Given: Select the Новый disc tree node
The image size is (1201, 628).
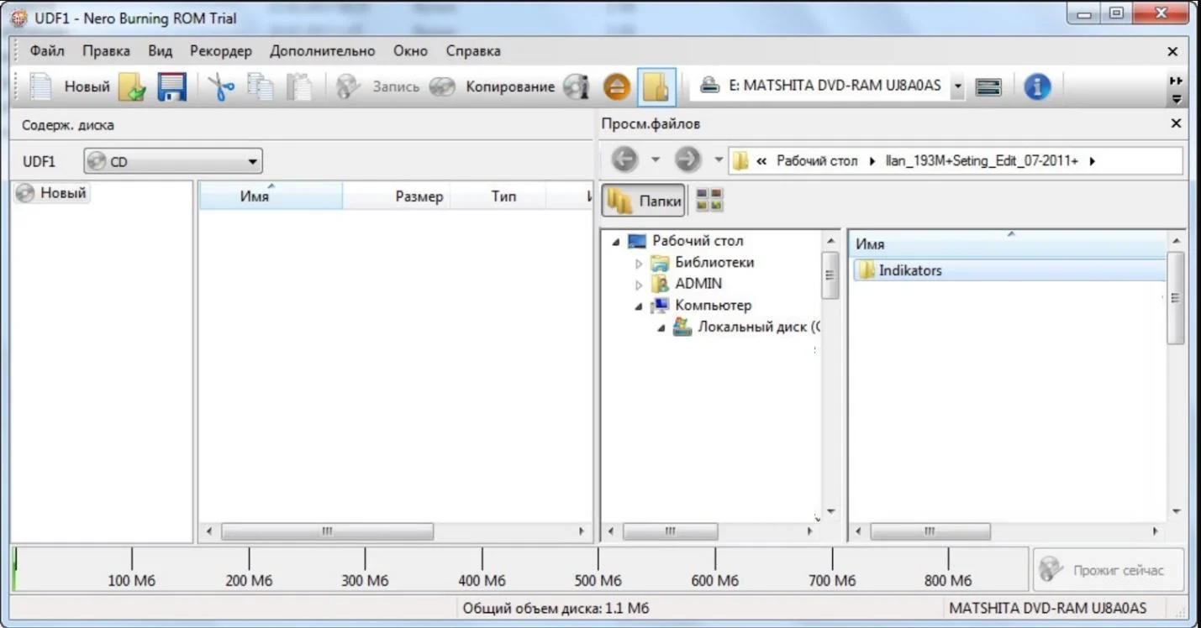Looking at the screenshot, I should 52,193.
